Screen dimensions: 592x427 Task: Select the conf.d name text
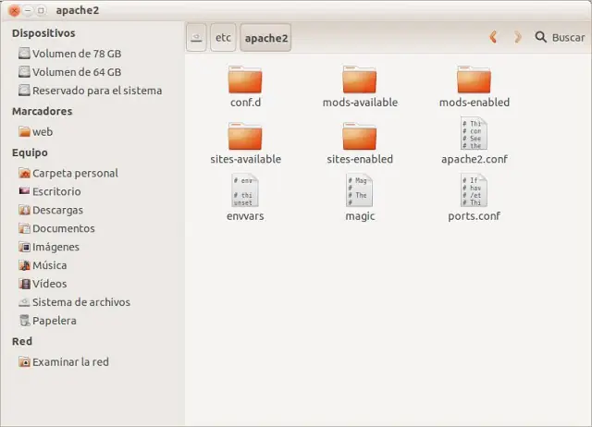(245, 103)
